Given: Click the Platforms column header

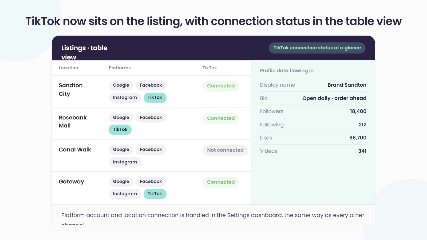Looking at the screenshot, I should [120, 68].
